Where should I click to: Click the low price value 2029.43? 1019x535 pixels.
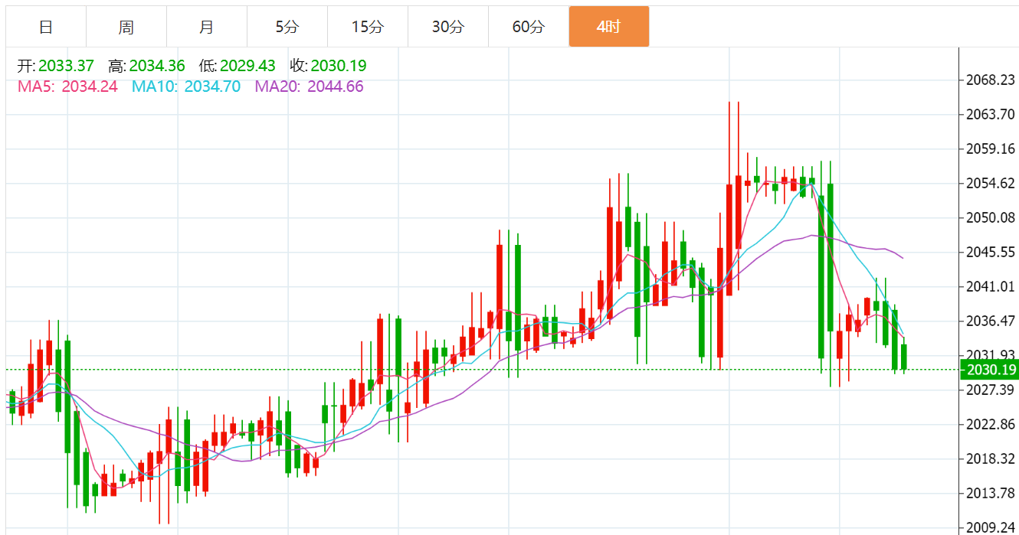(x=247, y=67)
